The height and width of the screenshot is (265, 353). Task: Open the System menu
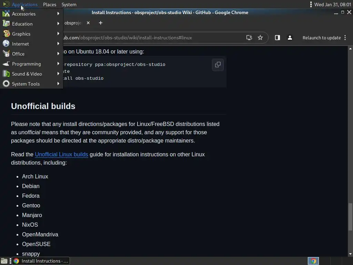[69, 4]
